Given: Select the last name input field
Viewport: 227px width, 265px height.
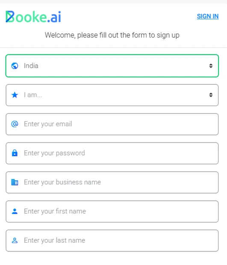Looking at the screenshot, I should coord(112,241).
